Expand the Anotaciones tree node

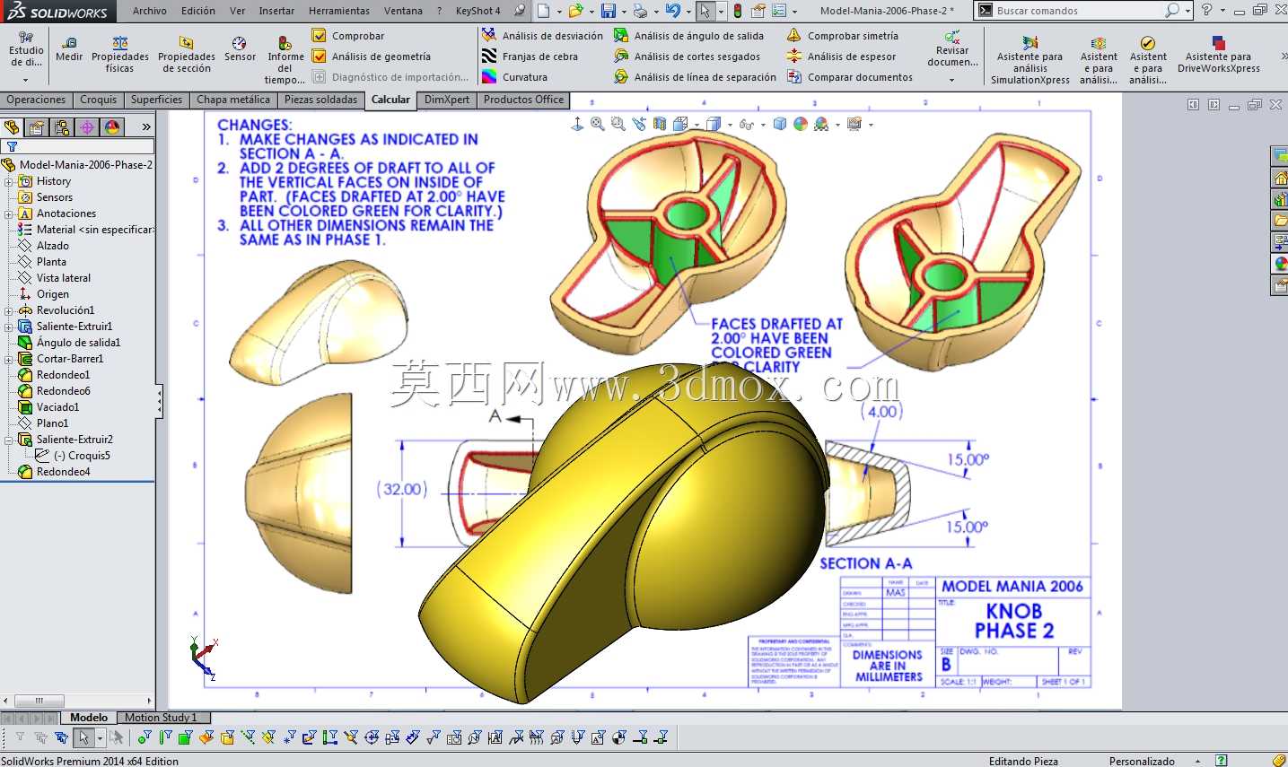click(x=9, y=214)
